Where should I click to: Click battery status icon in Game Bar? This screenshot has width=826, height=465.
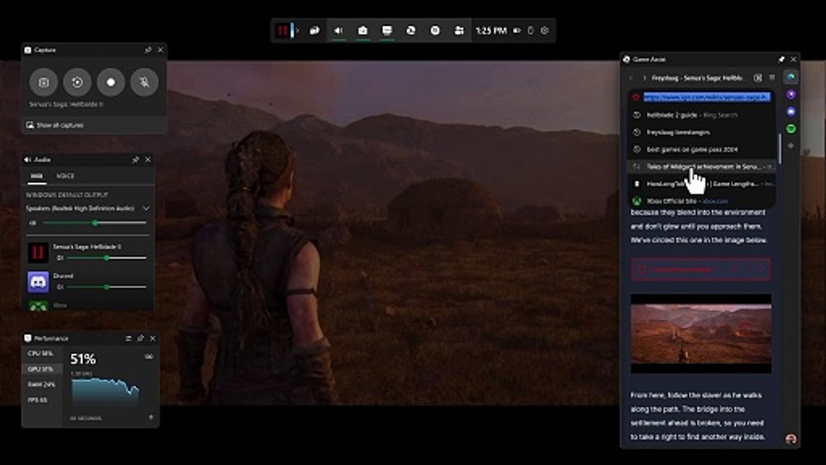click(517, 30)
